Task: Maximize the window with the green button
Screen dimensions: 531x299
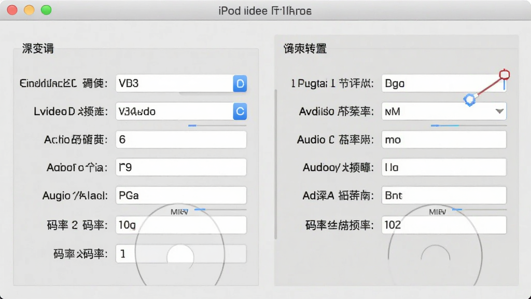Action: [x=46, y=10]
